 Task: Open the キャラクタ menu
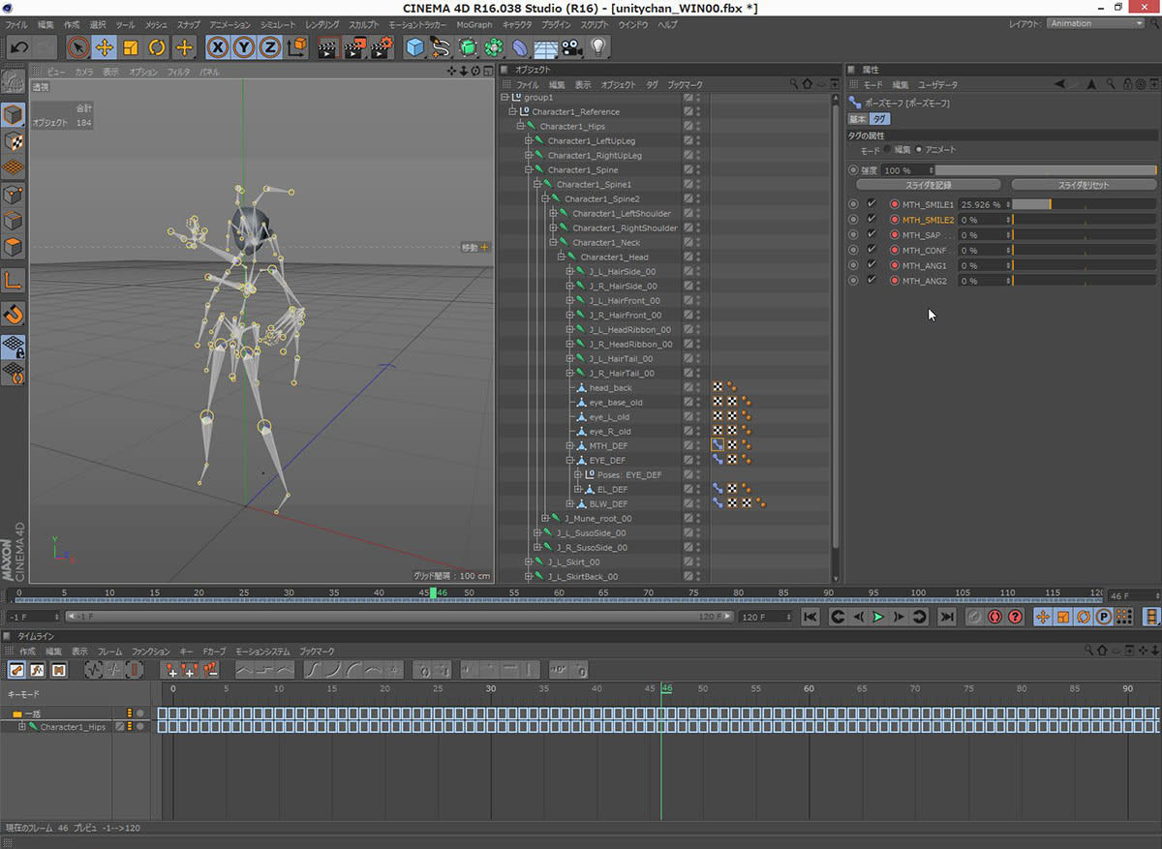518,23
